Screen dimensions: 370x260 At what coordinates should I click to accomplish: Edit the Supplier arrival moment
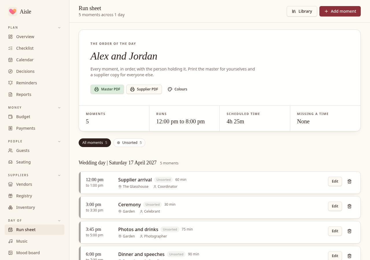[x=335, y=181]
